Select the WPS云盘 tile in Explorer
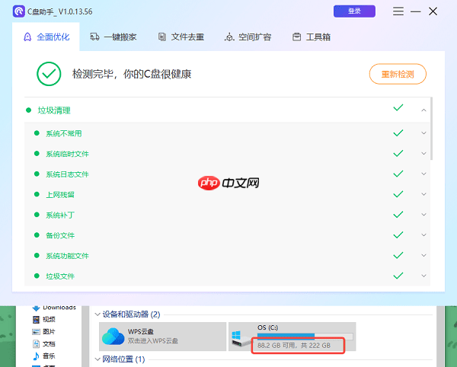 point(163,337)
